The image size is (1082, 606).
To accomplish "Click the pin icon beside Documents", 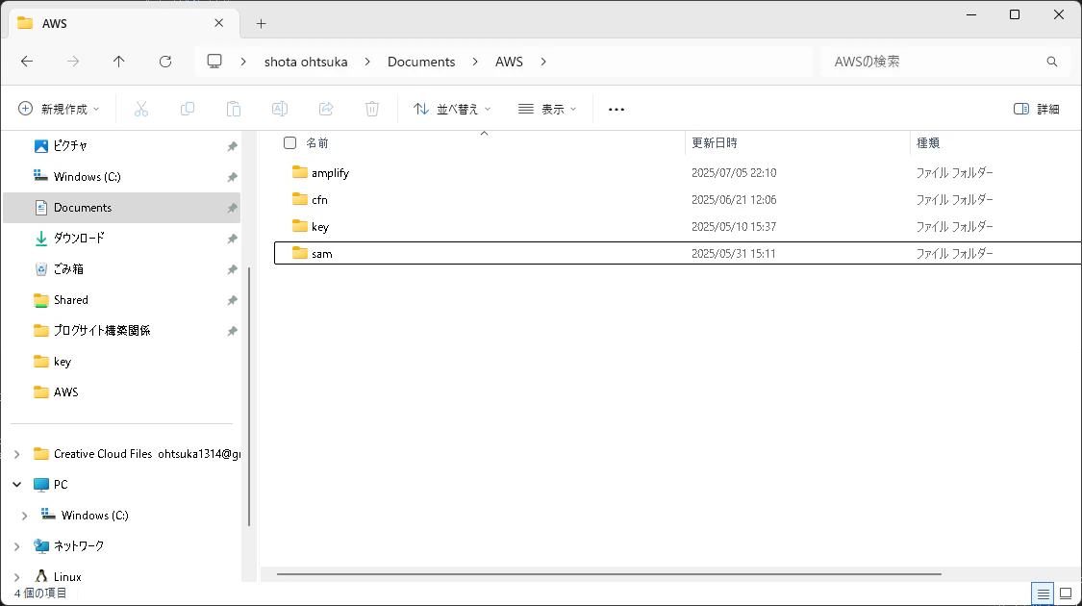I will point(232,208).
